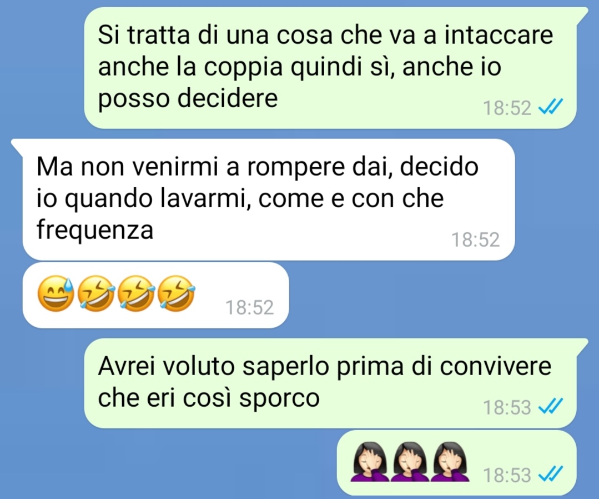Tap read ticks on the facepalm emoji message
This screenshot has height=499, width=599.
[x=551, y=475]
